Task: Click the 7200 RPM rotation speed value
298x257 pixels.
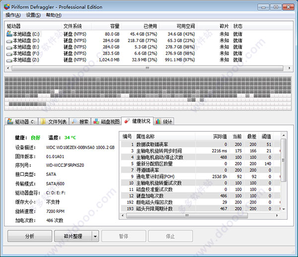Action: pyautogui.click(x=55, y=211)
